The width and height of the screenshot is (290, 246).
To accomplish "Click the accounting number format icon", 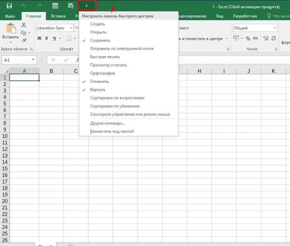I will tap(236, 38).
